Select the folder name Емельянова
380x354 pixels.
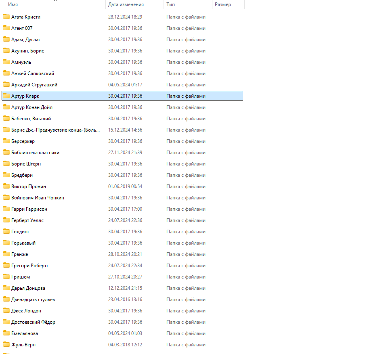point(25,333)
